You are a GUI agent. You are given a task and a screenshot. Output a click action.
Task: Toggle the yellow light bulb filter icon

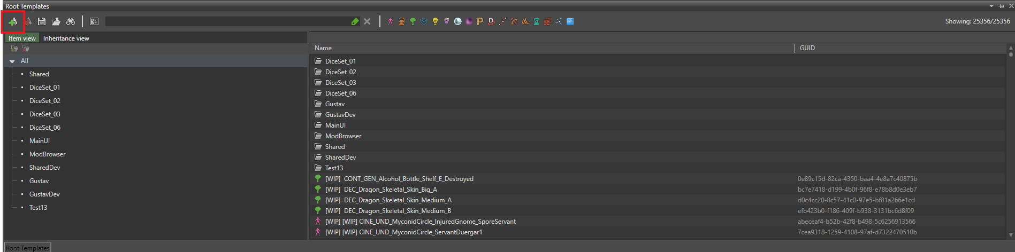pyautogui.click(x=435, y=21)
